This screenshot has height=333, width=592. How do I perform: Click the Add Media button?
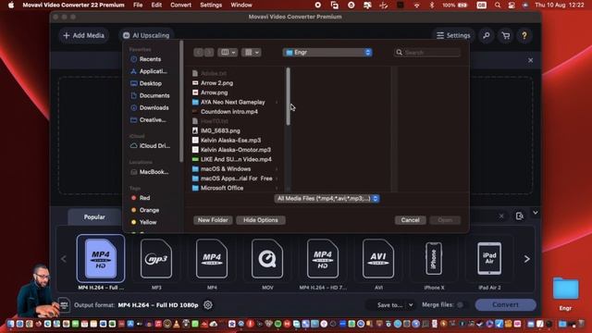coord(84,35)
